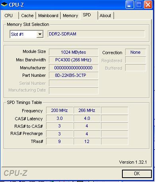Go to the Memory tab
The height and width of the screenshot is (182, 155).
click(70, 16)
